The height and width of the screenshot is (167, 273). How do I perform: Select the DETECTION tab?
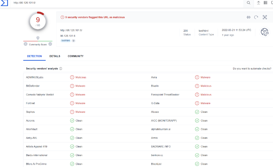point(34,56)
